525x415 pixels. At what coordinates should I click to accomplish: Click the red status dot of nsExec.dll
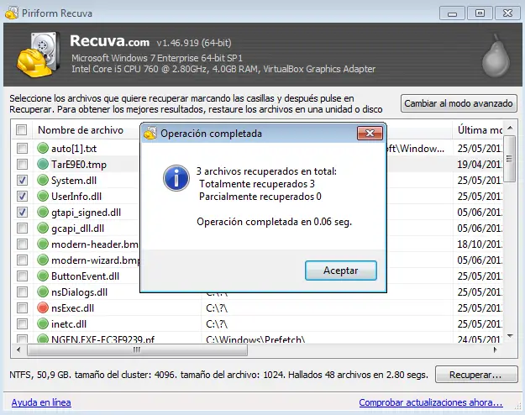[x=43, y=307]
